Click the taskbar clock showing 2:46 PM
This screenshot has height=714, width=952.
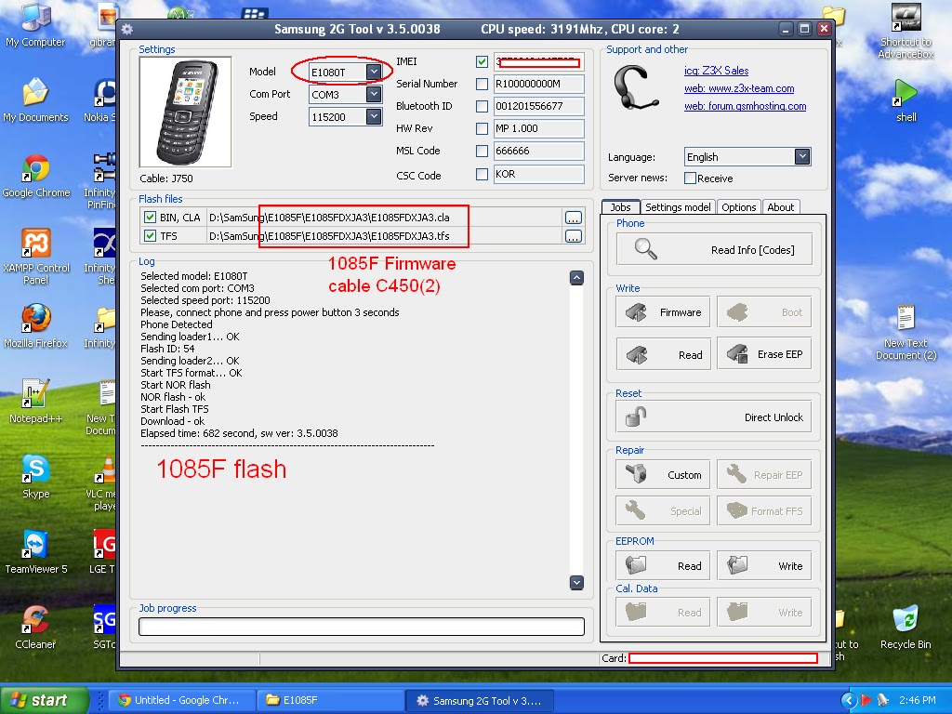917,700
